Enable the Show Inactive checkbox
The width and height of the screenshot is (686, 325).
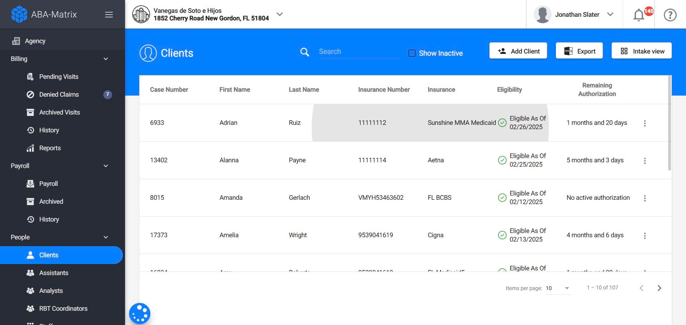click(x=412, y=53)
